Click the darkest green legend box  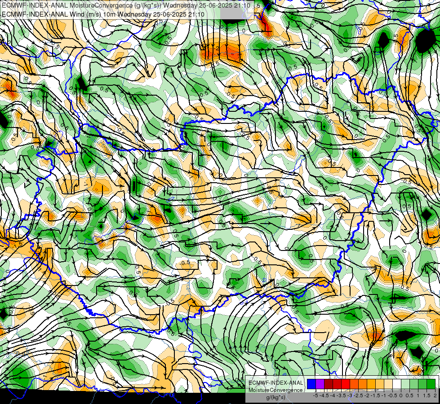[431, 384]
